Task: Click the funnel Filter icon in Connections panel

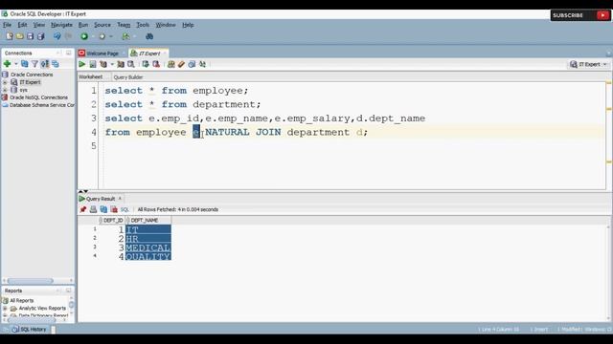Action: pyautogui.click(x=34, y=64)
